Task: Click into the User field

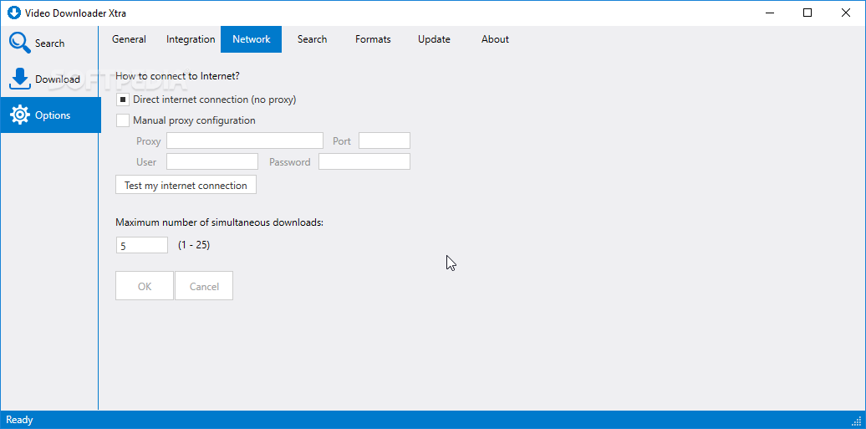Action: coord(212,161)
